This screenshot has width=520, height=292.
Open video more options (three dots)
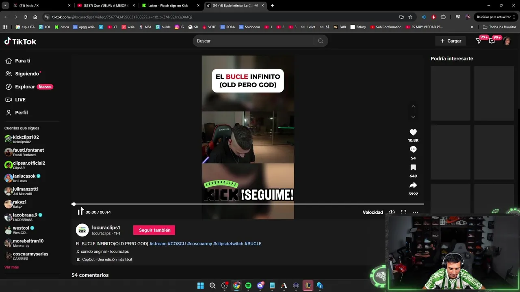point(415,212)
